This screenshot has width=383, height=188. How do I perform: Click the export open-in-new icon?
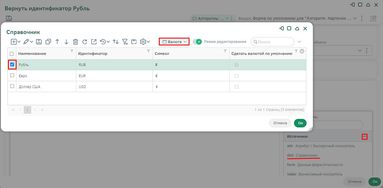[94, 42]
